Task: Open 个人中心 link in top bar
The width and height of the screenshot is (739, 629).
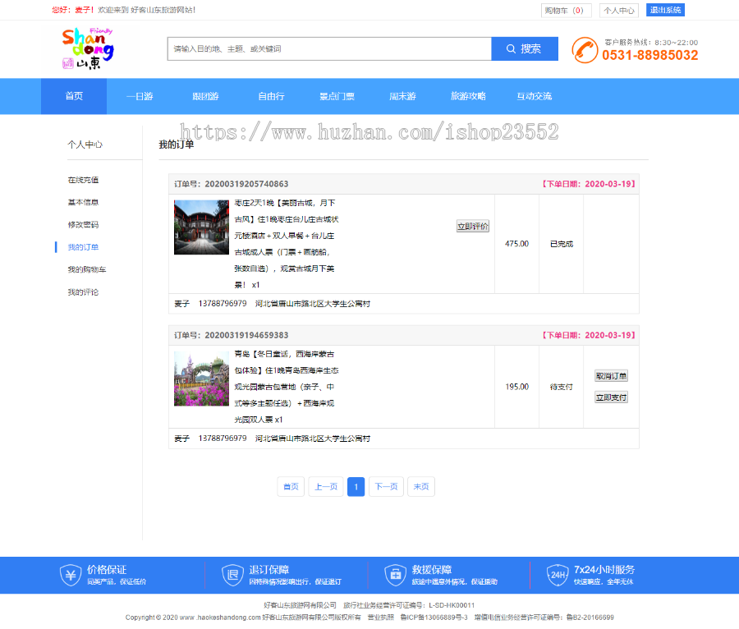Action: [x=619, y=11]
